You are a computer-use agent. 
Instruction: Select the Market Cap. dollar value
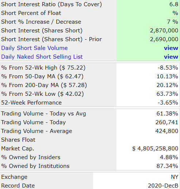(x=155, y=149)
